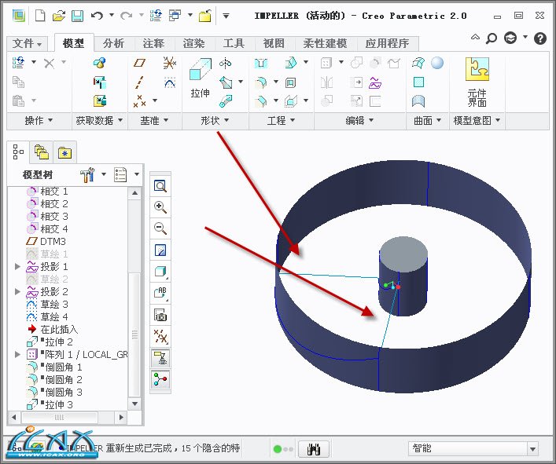The height and width of the screenshot is (464, 556).
Task: Open the 智能 selection filter dropdown
Action: pos(532,449)
